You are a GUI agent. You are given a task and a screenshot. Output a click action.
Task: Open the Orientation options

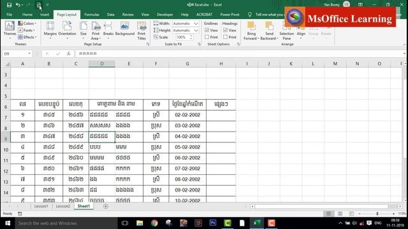tap(67, 31)
